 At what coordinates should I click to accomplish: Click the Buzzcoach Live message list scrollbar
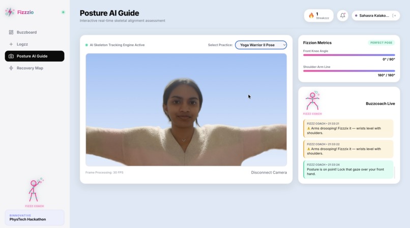click(394, 172)
